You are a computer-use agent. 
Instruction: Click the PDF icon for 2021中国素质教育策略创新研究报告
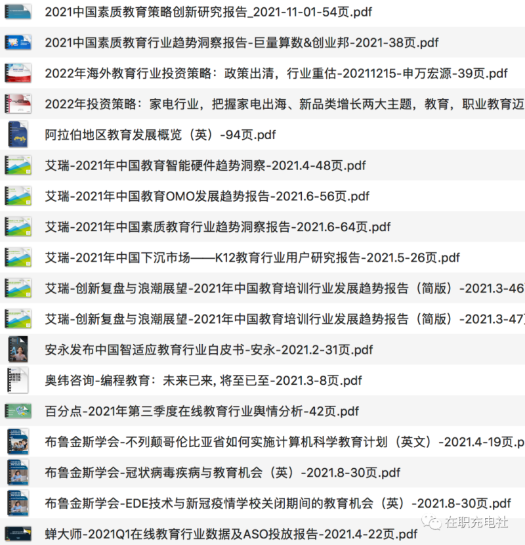pos(18,11)
